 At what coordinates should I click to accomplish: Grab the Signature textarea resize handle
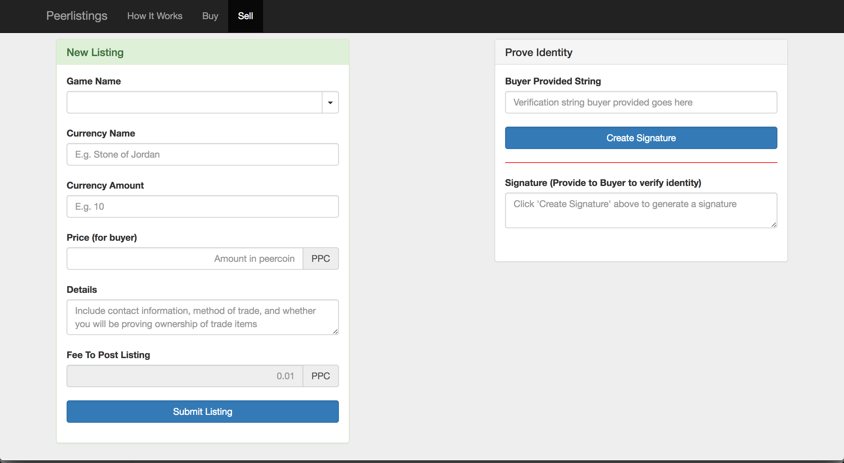pos(774,225)
